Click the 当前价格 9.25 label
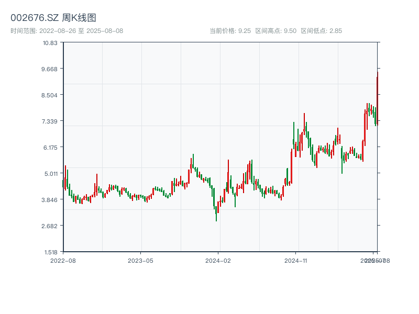419x314 pixels. tap(230, 31)
